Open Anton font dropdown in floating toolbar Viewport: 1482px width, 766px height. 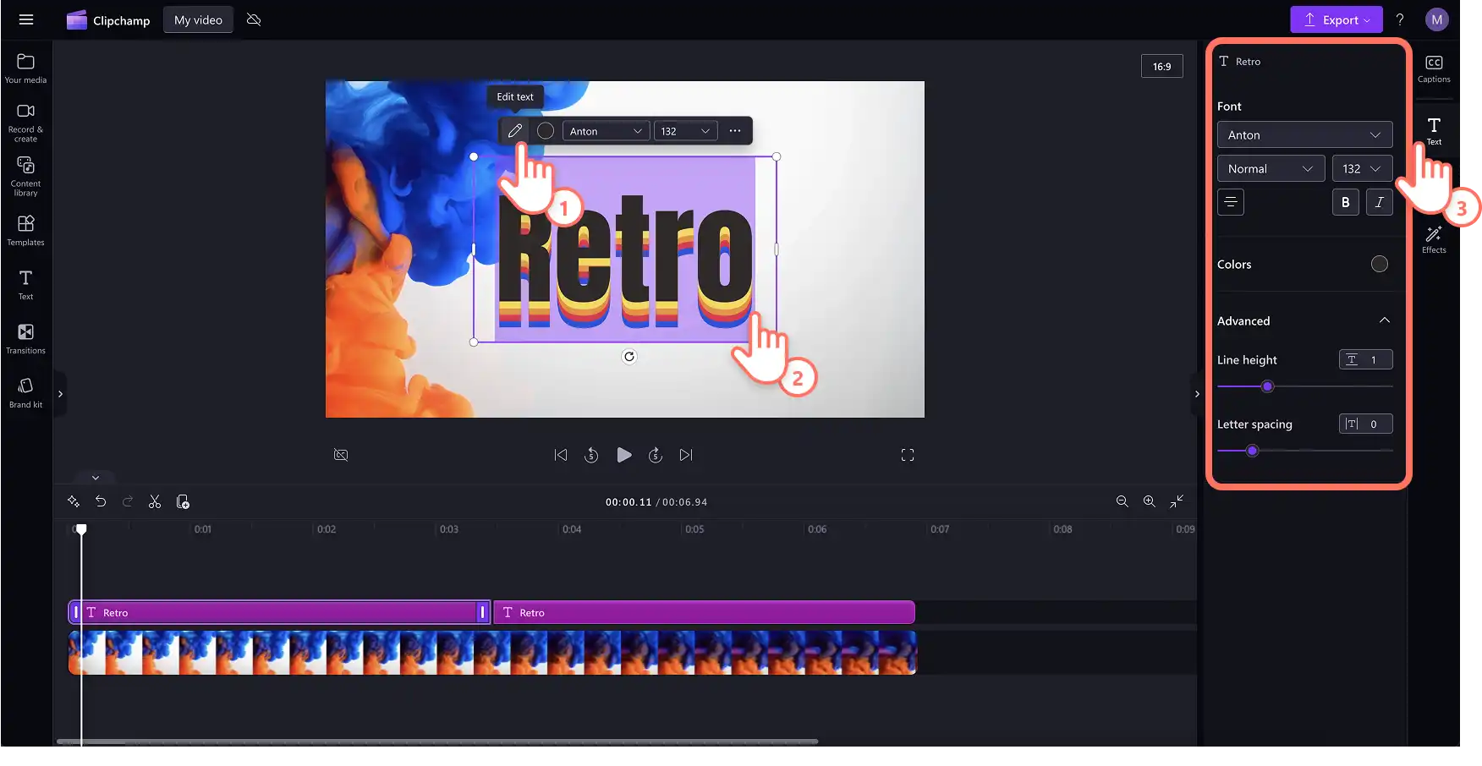tap(606, 131)
